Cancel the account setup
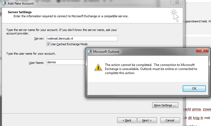The height and width of the screenshot is (126, 211). [170, 120]
